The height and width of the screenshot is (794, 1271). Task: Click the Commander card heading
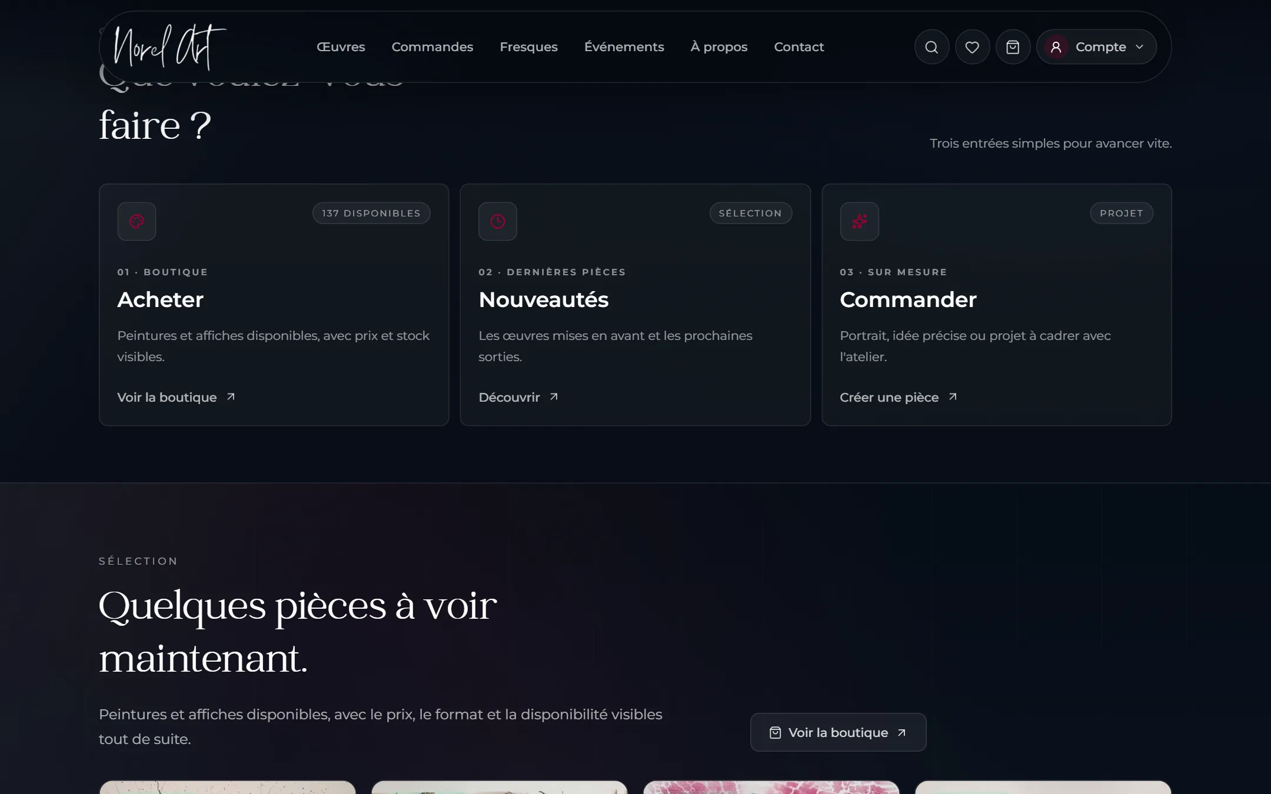click(908, 299)
